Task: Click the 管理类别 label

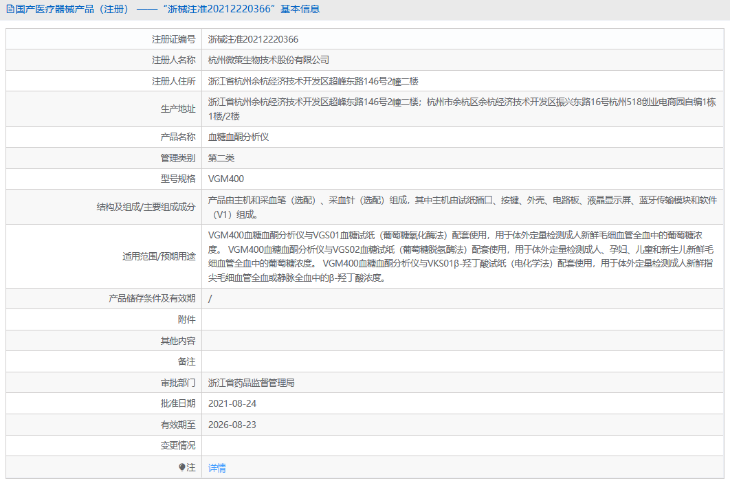Action: [178, 158]
